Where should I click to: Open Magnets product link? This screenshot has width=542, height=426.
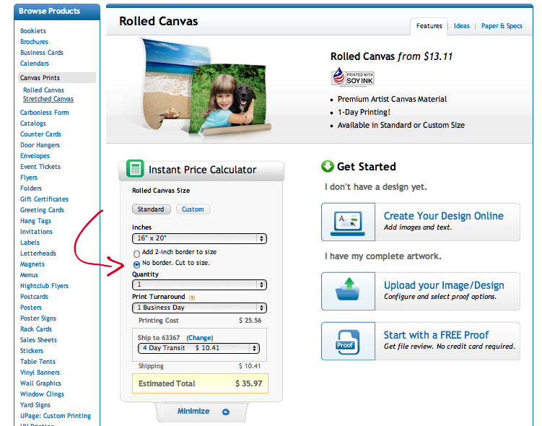(32, 264)
